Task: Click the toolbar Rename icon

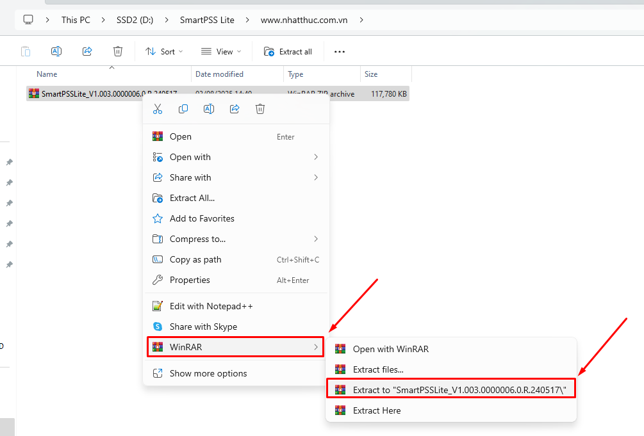Action: 56,51
